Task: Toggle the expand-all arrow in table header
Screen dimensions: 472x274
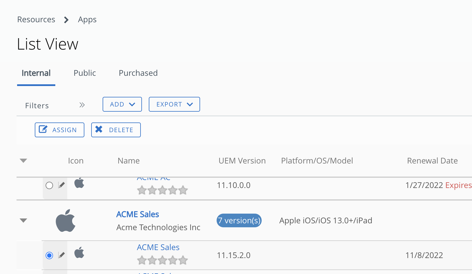Action: [x=23, y=161]
